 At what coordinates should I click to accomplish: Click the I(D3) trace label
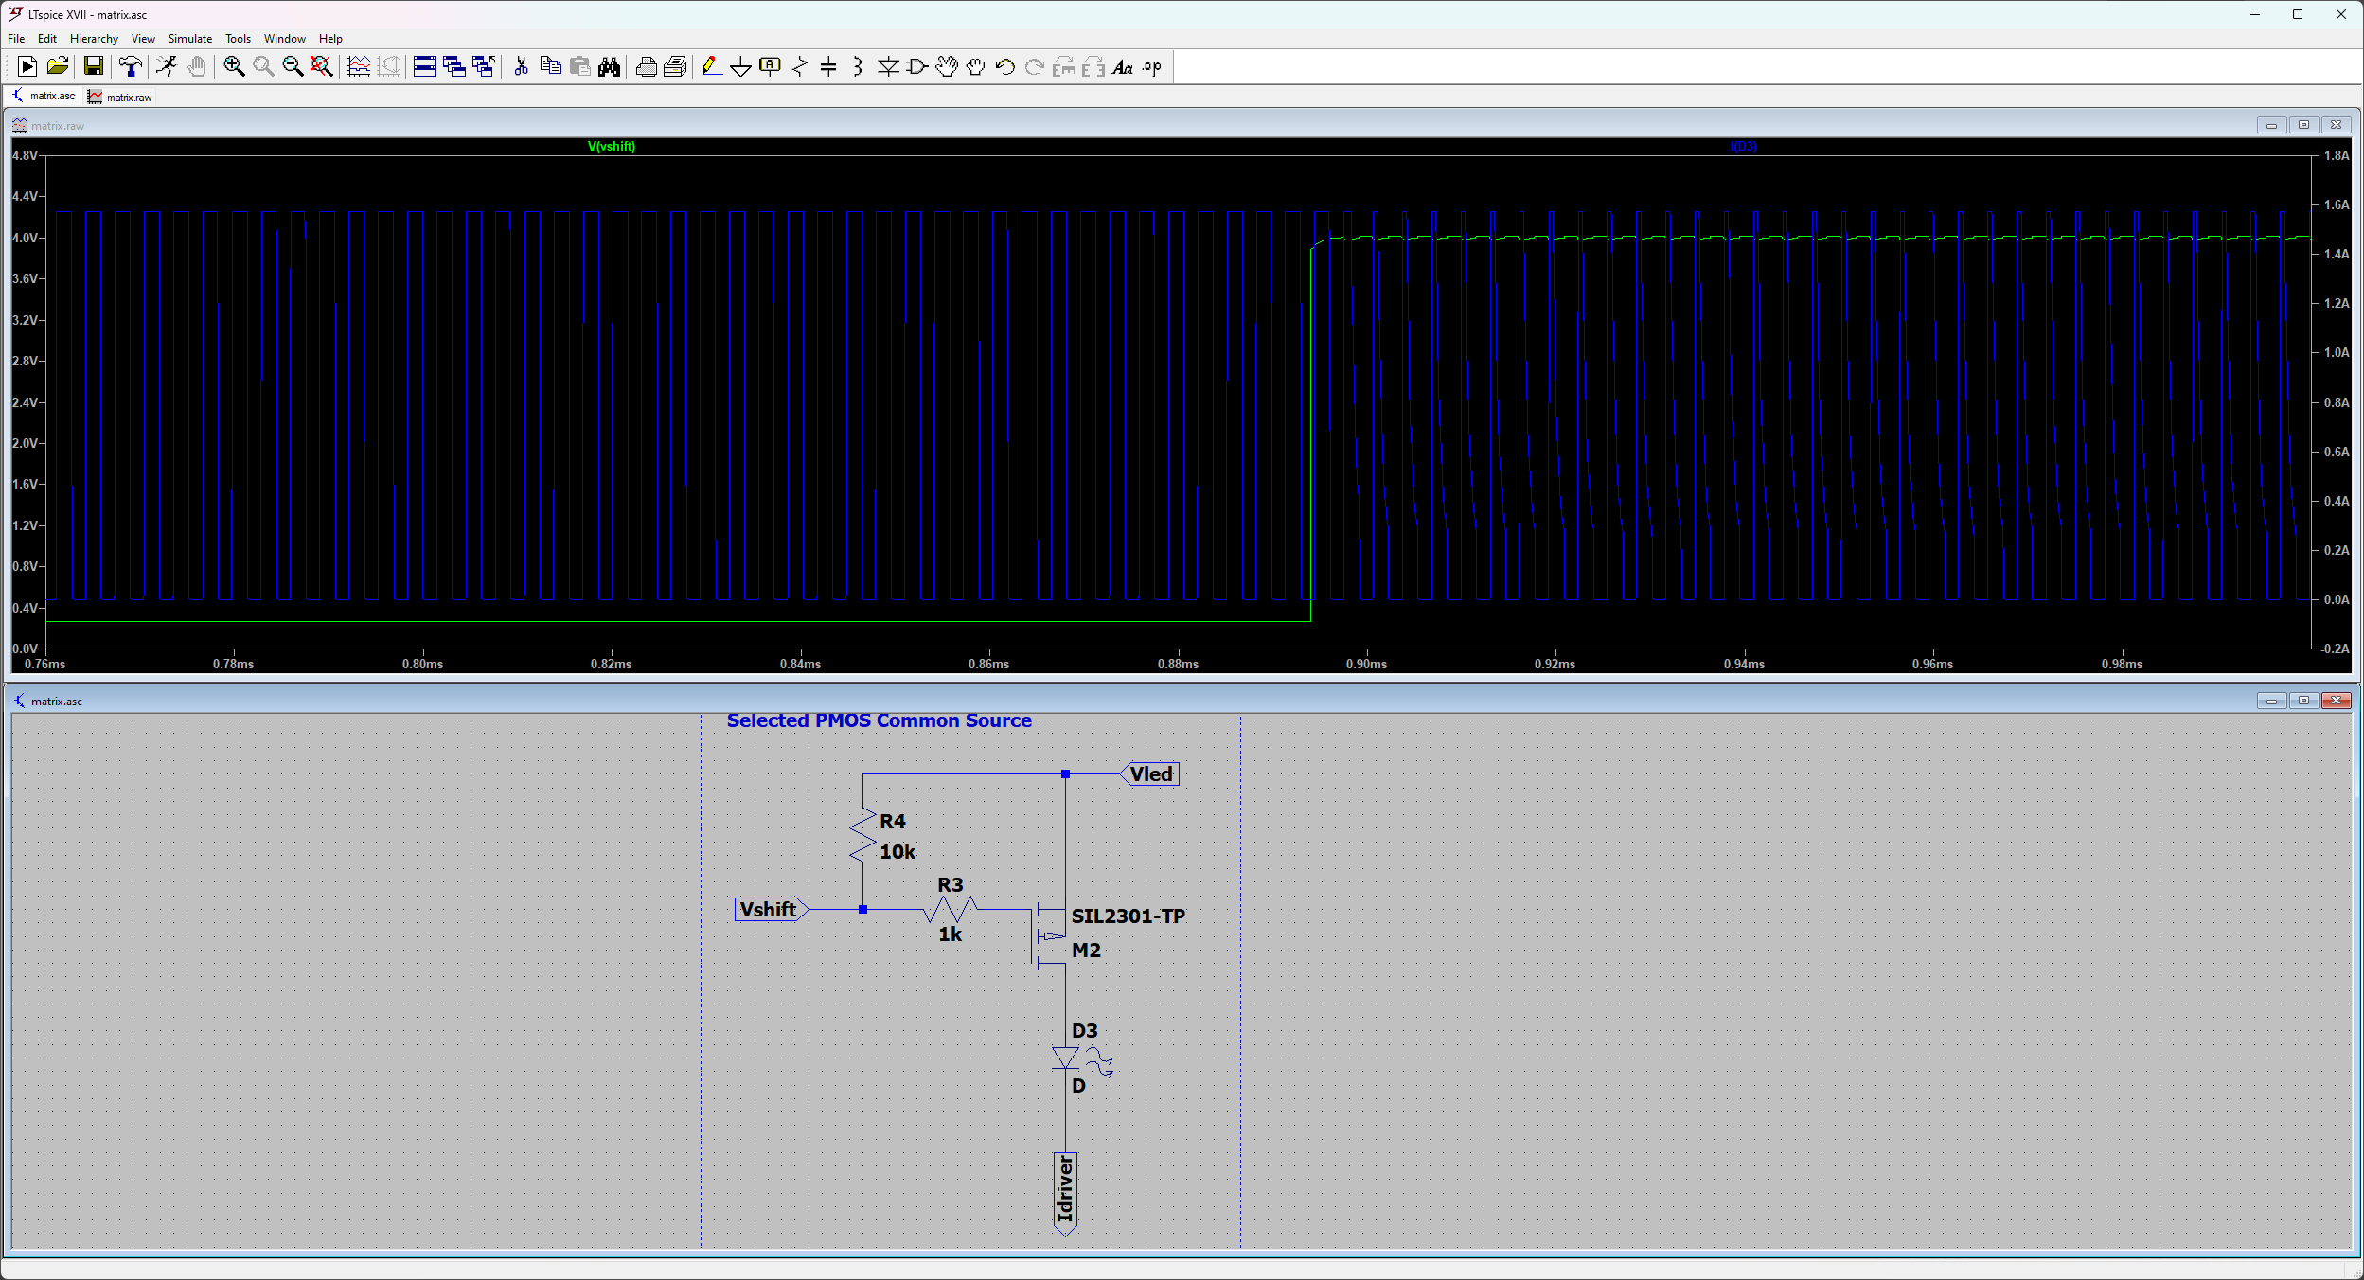pos(1743,147)
